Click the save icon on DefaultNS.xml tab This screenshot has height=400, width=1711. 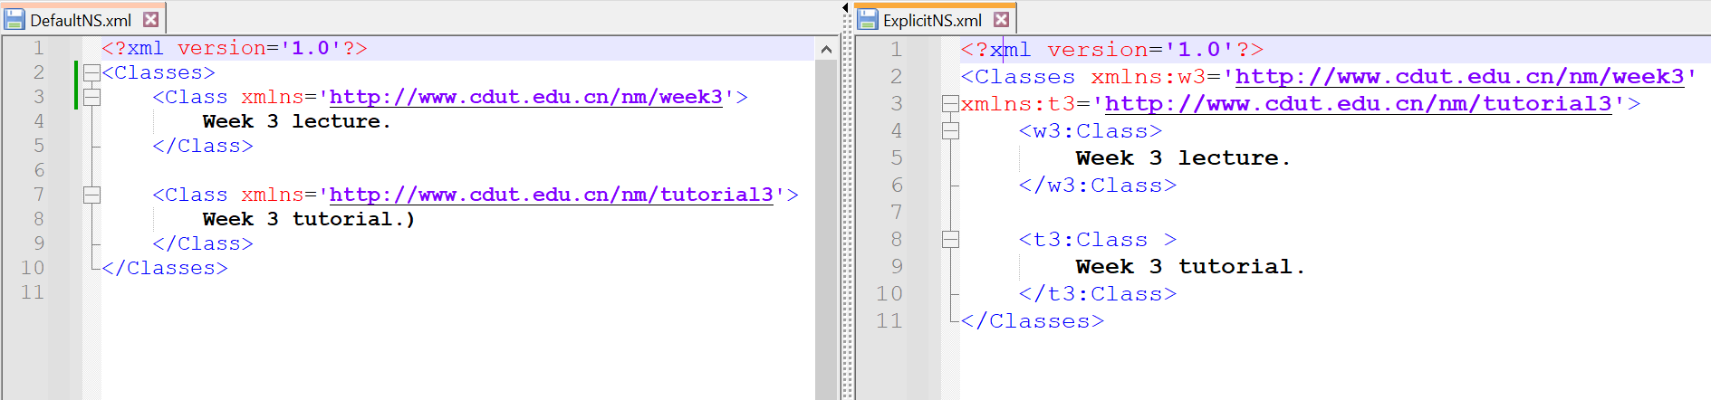pyautogui.click(x=15, y=19)
